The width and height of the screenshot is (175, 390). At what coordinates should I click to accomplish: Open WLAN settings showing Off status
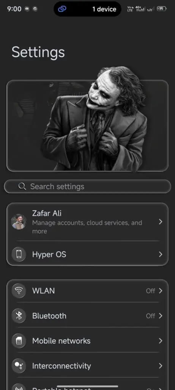(x=87, y=291)
